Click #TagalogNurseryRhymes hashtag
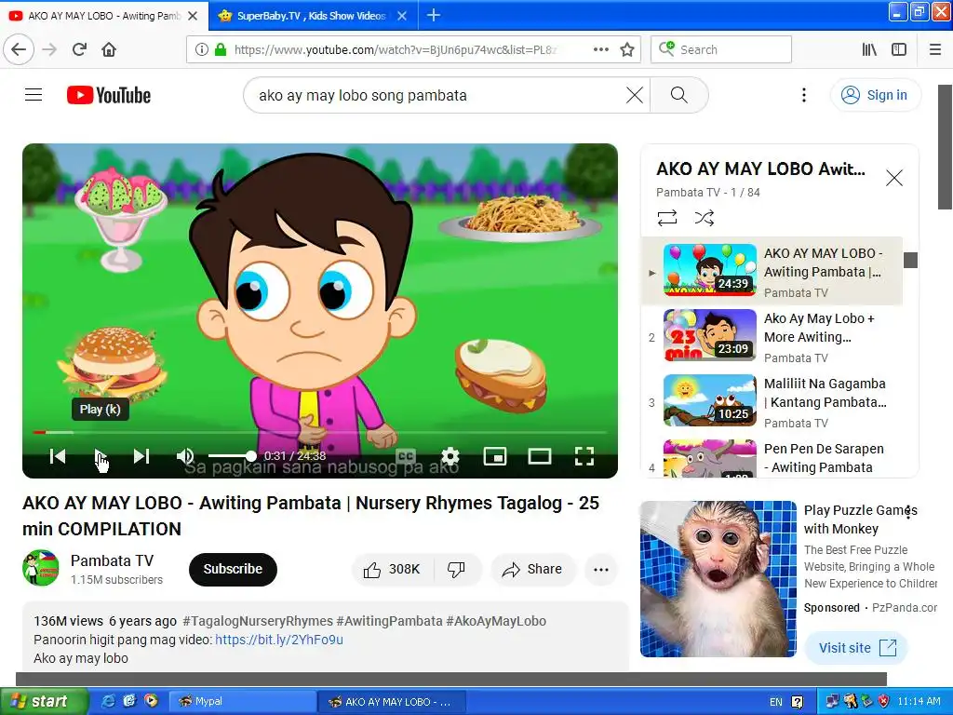953x715 pixels. click(258, 621)
